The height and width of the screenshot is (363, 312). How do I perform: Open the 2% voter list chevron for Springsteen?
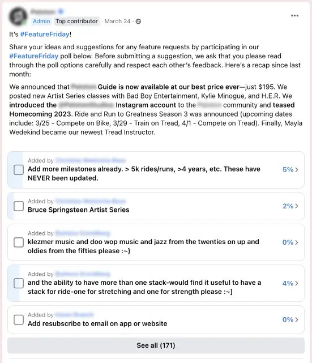click(x=290, y=206)
